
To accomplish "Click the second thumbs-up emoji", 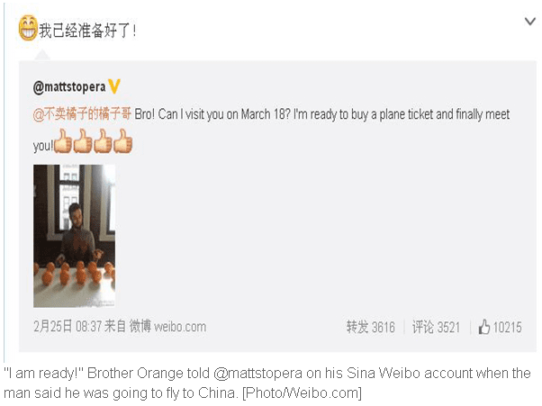I will click(83, 141).
